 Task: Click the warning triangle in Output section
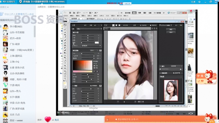(180, 69)
